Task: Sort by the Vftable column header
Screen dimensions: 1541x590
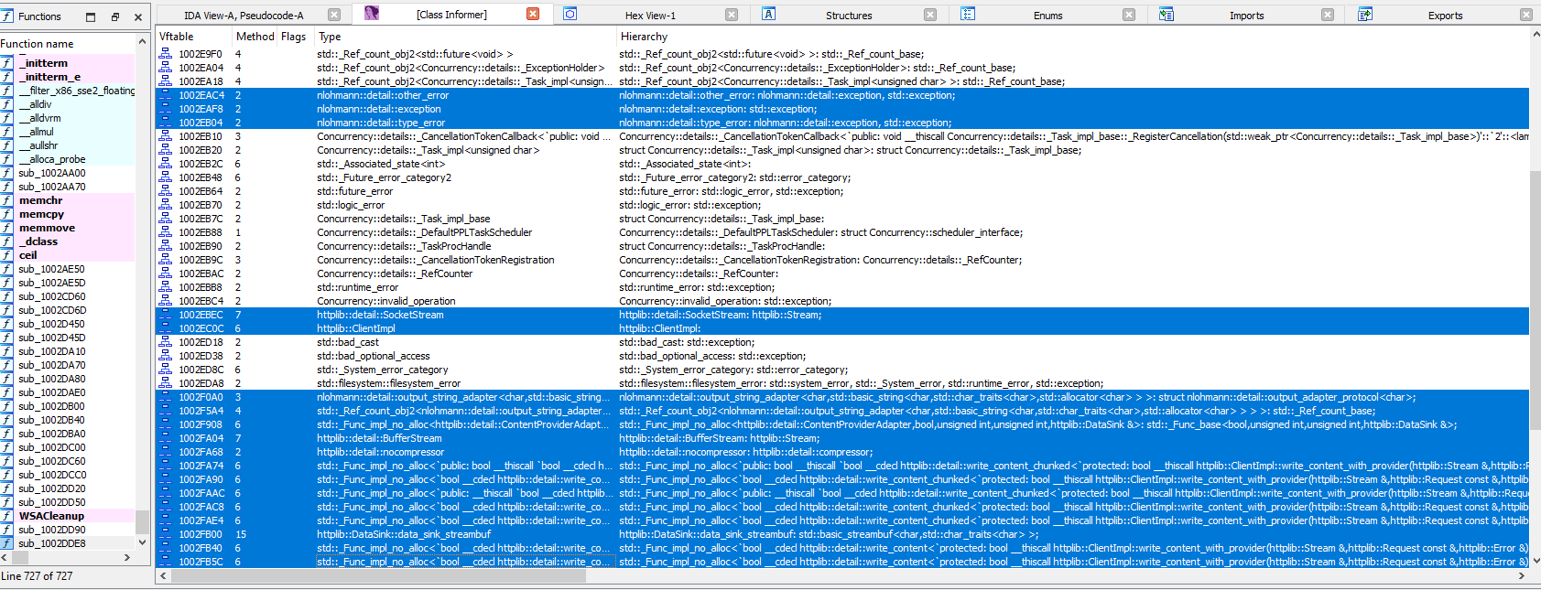Action: pyautogui.click(x=177, y=37)
